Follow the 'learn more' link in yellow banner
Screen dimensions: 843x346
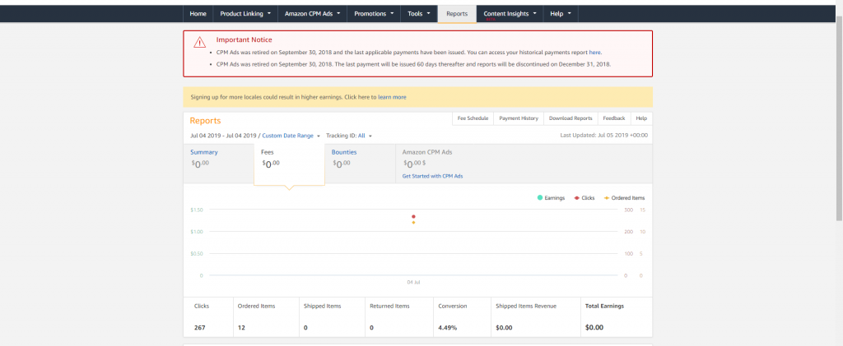392,97
